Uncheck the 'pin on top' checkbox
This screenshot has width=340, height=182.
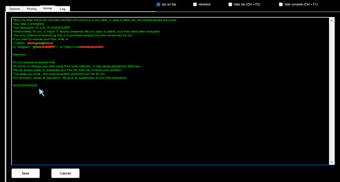(x=158, y=4)
